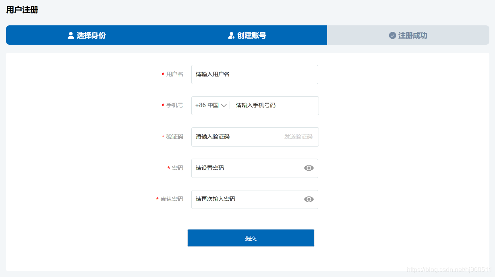Focus the 请输入手机号码 phone field
The width and height of the screenshot is (495, 277).
[x=275, y=105]
